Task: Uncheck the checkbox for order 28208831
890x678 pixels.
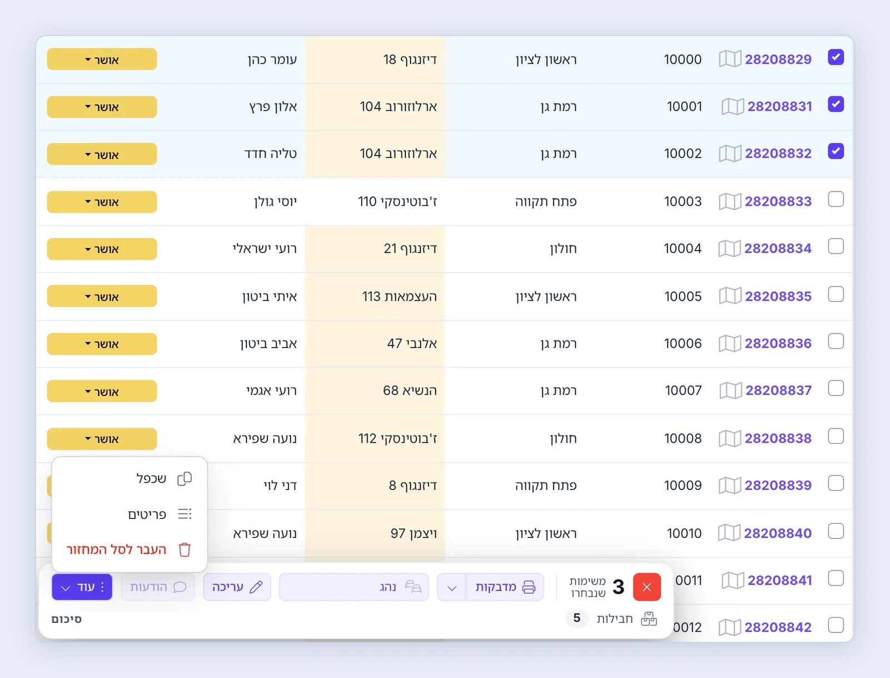Action: click(835, 104)
